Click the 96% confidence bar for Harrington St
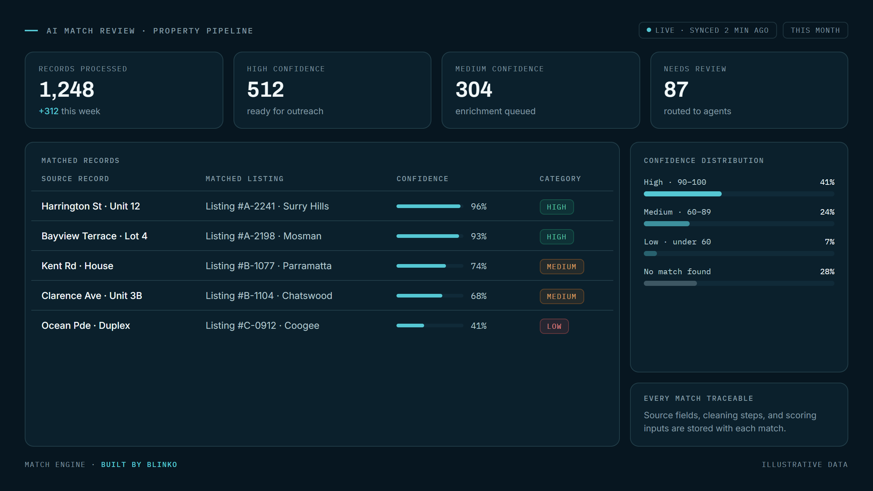This screenshot has height=491, width=873. pyautogui.click(x=430, y=206)
